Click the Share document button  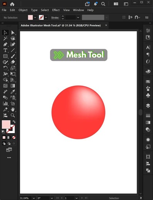click(87, 4)
